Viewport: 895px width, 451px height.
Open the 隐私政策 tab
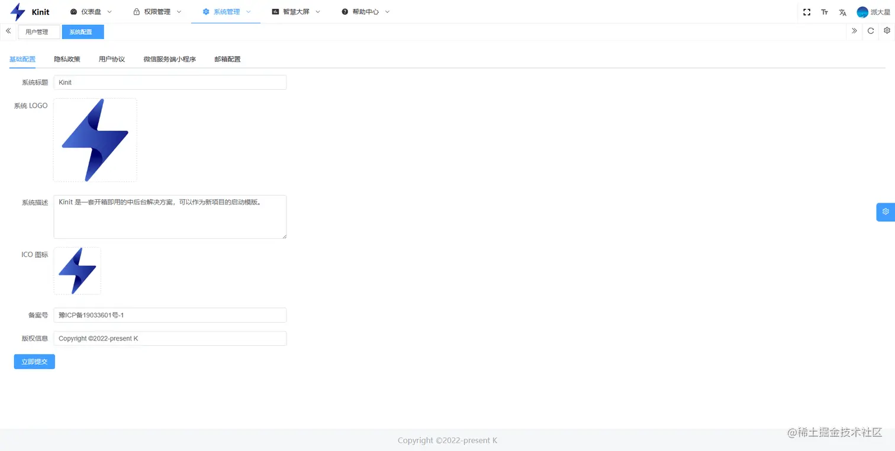coord(67,59)
